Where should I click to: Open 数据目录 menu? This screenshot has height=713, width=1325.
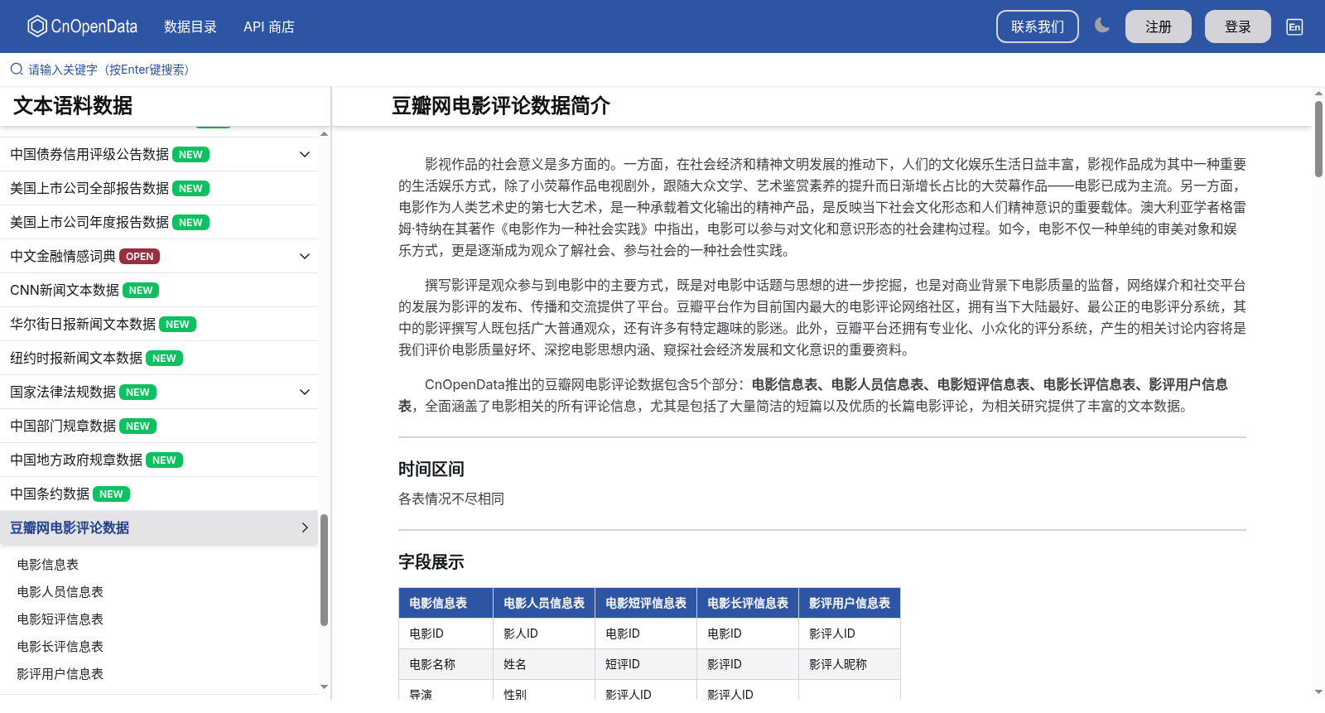[x=190, y=26]
